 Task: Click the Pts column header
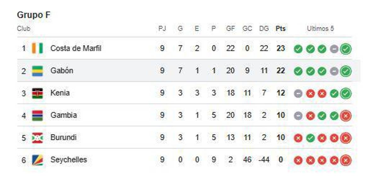coord(280,29)
